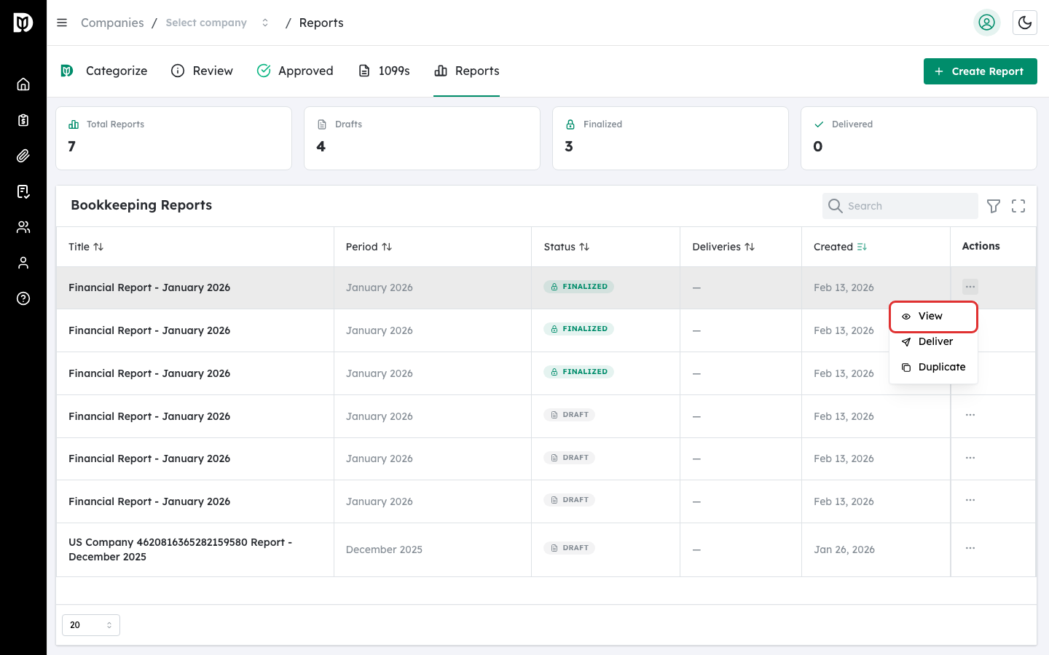Open the Select company dropdown
The width and height of the screenshot is (1049, 655).
point(217,23)
